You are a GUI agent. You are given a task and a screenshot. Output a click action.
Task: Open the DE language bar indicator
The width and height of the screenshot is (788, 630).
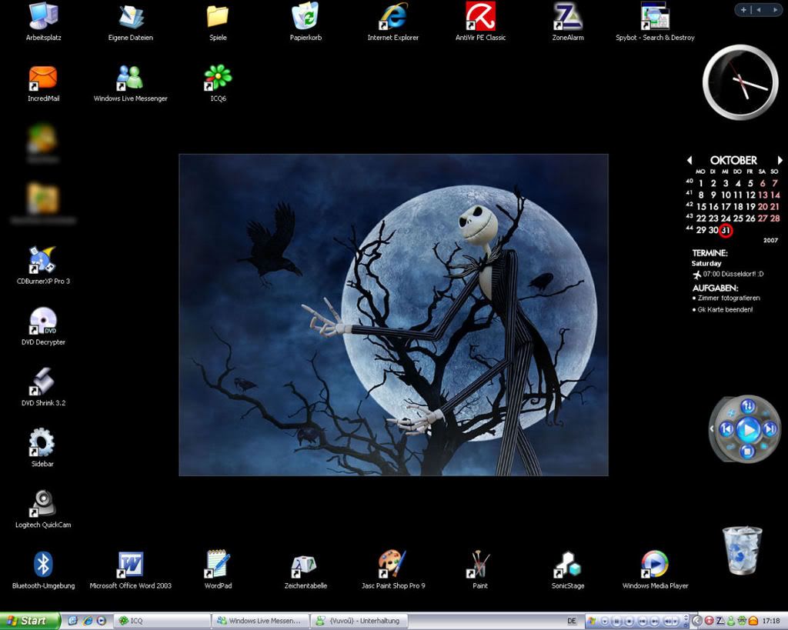point(572,621)
